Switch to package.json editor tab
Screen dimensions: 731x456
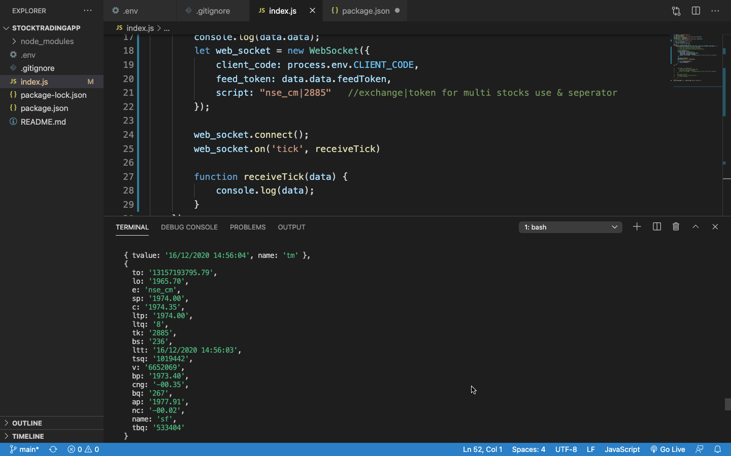pos(365,11)
